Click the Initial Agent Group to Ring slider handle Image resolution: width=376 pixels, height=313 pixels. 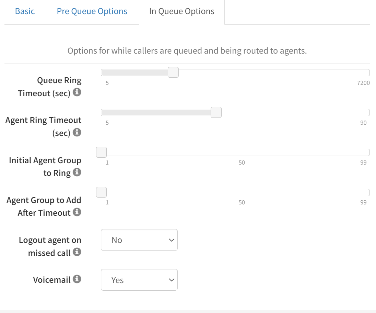click(x=102, y=152)
